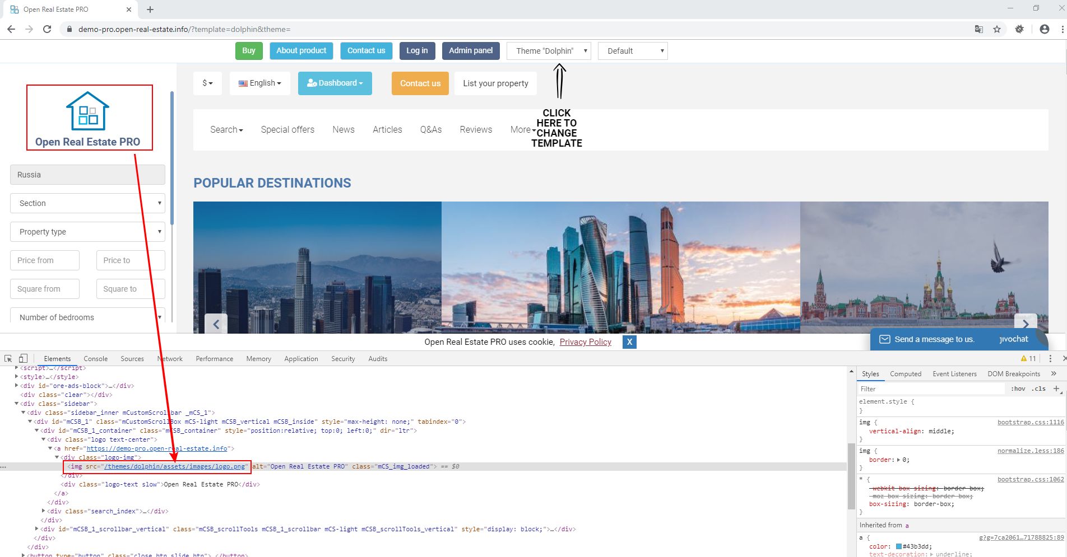Image resolution: width=1067 pixels, height=557 pixels.
Task: Expand the Search menu dropdown
Action: (x=226, y=129)
